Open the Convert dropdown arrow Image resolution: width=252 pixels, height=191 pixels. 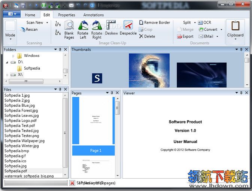pyautogui.click(x=221, y=30)
